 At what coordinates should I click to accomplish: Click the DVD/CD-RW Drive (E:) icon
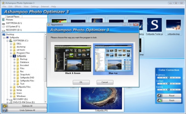pyautogui.click(x=11, y=102)
